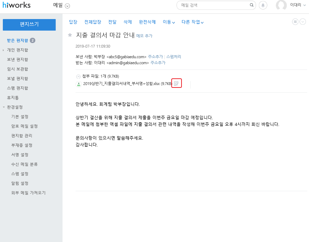Collapse the 환경설정 tree section
This screenshot has height=242, width=309.
(4, 107)
